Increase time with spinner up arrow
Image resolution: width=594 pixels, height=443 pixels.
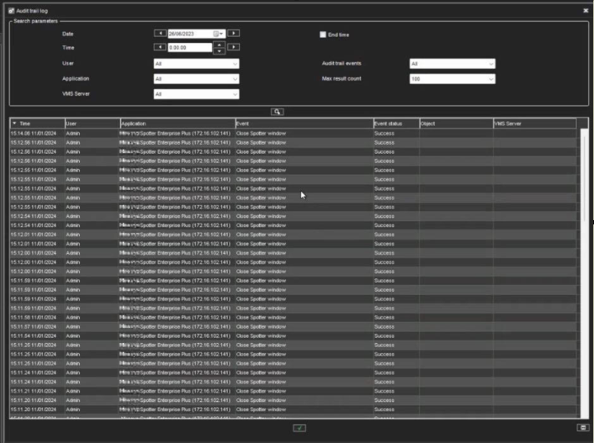[219, 45]
